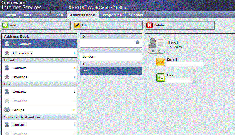235x135 pixels.
Task: Click the Fax Groups people icon
Action: click(7, 110)
